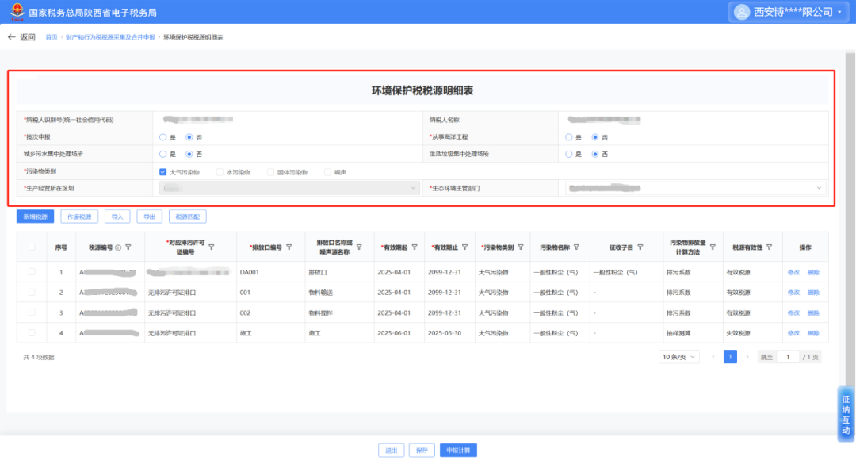Click 删除 for row 1 DA001
This screenshot has height=460, width=856.
click(x=813, y=272)
